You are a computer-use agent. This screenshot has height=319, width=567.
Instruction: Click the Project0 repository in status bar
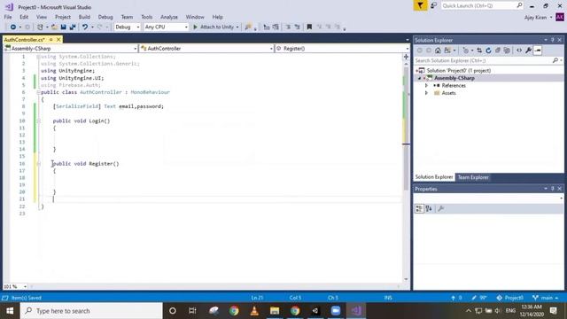point(510,298)
